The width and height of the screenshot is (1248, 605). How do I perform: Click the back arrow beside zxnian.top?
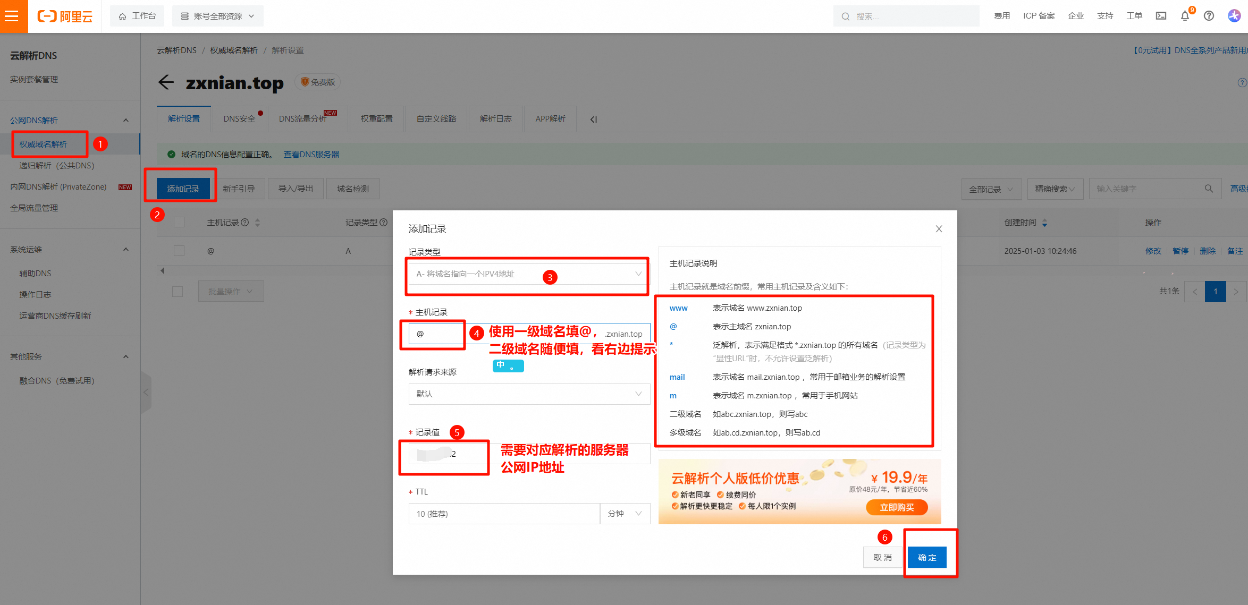[166, 82]
